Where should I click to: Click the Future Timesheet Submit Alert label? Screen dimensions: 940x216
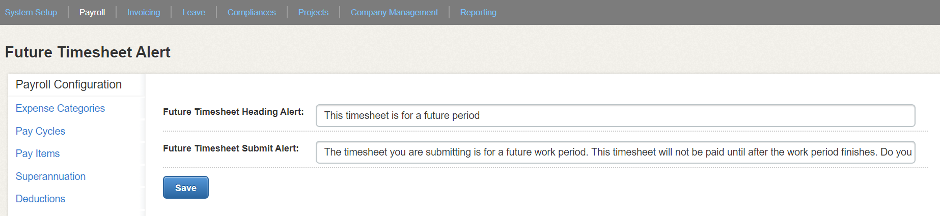coord(231,148)
